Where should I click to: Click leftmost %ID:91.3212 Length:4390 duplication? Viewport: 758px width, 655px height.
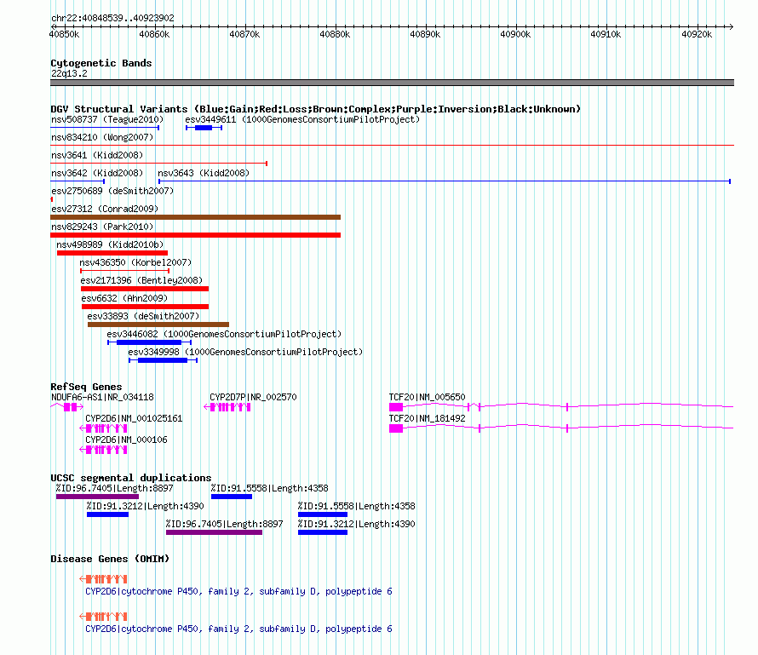pos(108,514)
